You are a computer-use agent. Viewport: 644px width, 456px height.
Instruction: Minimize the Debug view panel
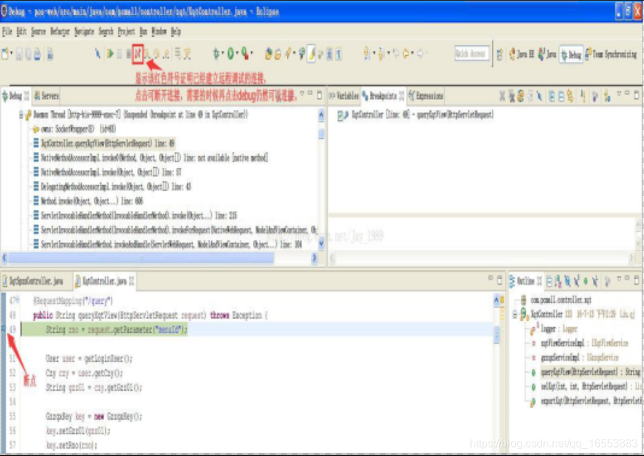310,94
